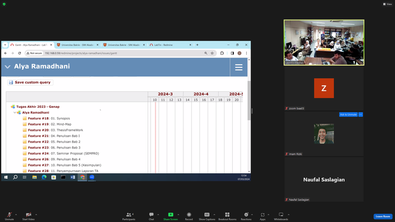Switch to second Universitas Bakrie SIM Akademik tab
The image size is (395, 222).
123,45
